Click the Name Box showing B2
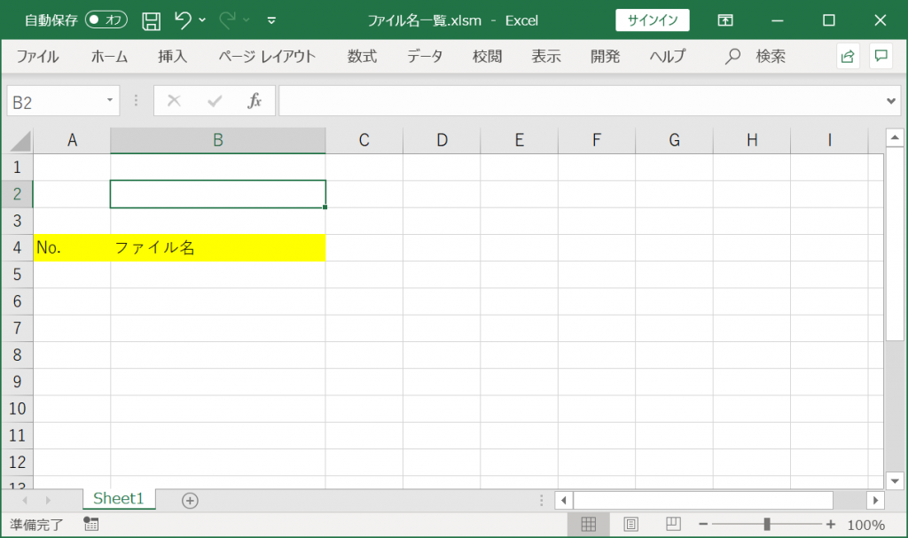The height and width of the screenshot is (538, 908). tap(55, 101)
